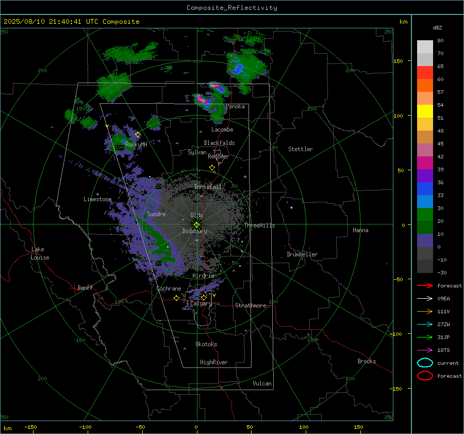Viewport: 464px width, 434px height.
Task: Click the -30 value on the dBZ scale
Action: coord(442,273)
